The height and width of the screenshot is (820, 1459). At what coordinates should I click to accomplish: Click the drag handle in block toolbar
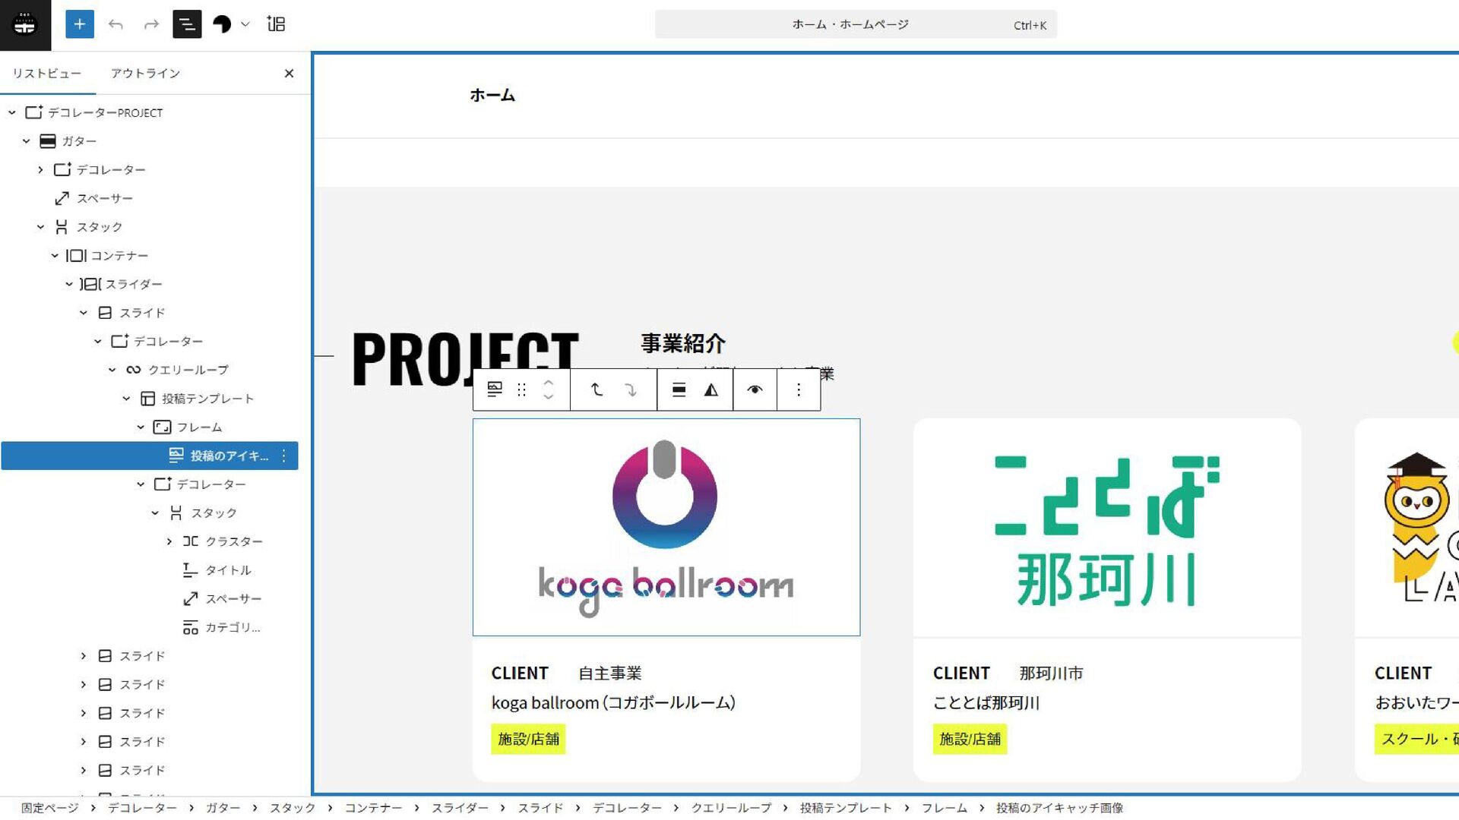[521, 389]
